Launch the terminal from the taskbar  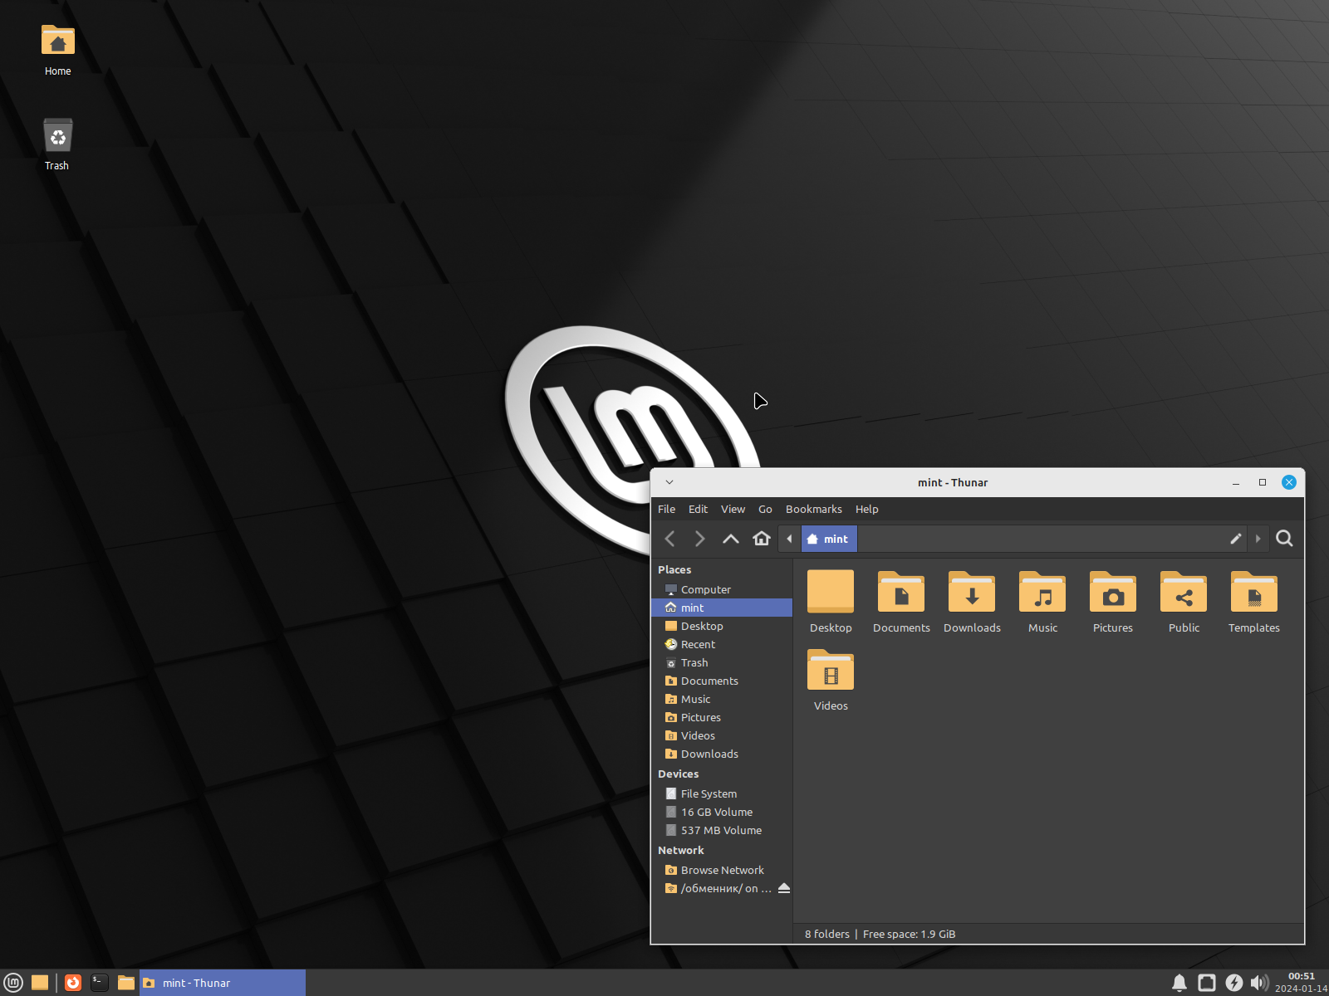tap(100, 983)
